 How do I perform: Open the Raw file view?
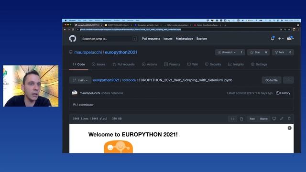252,119
